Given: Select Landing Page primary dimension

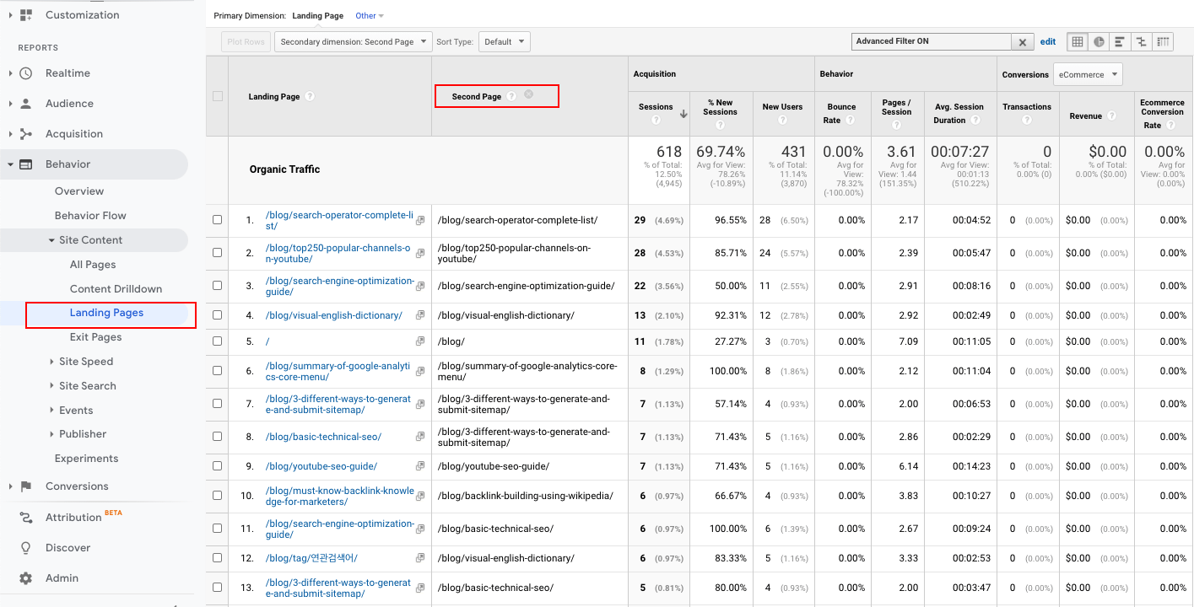Looking at the screenshot, I should 317,16.
